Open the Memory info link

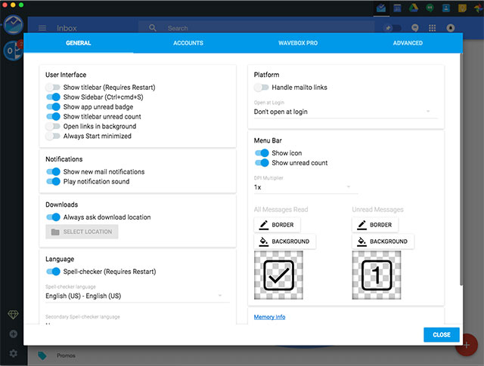269,317
